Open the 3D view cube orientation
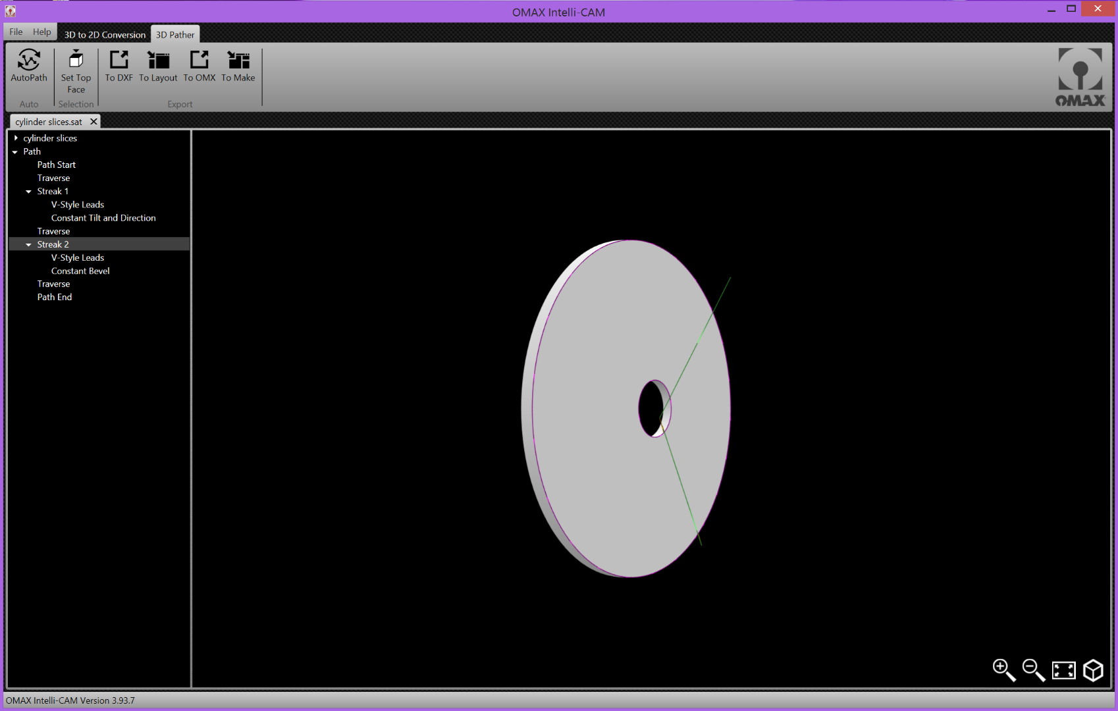Viewport: 1118px width, 711px height. [x=1093, y=670]
